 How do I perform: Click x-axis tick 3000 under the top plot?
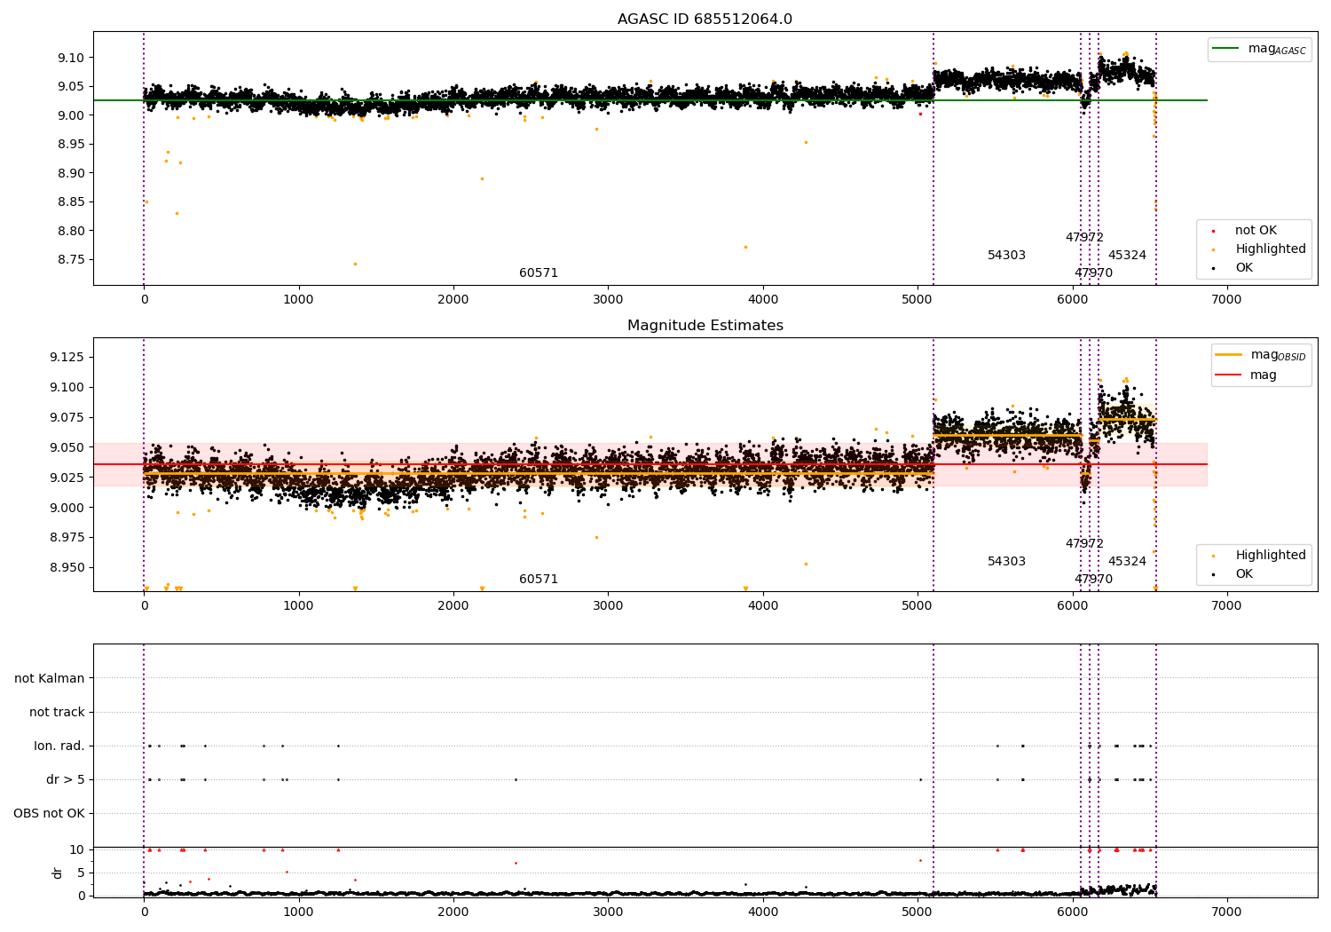point(608,300)
